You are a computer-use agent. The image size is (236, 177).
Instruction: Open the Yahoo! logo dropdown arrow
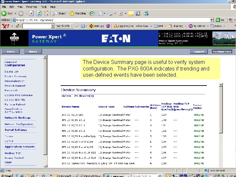coord(12,26)
